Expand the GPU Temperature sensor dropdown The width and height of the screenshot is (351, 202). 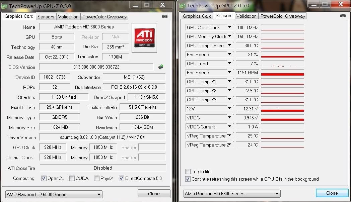[229, 45]
